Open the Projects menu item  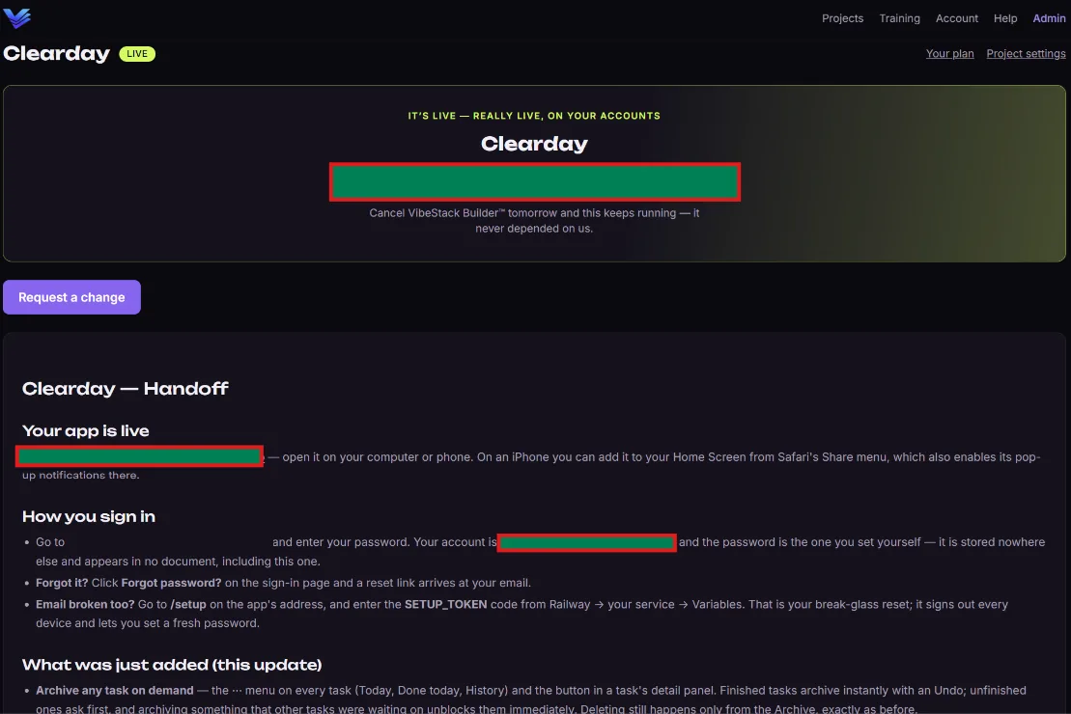(842, 18)
